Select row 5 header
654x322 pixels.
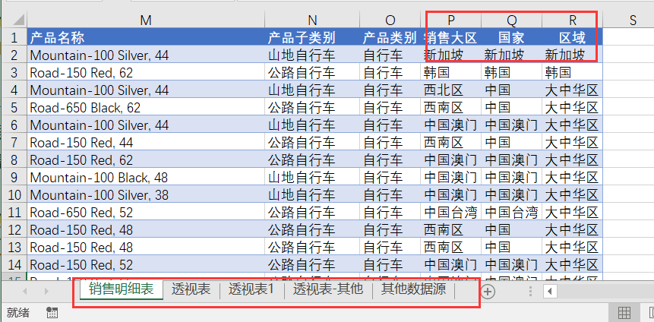[14, 108]
